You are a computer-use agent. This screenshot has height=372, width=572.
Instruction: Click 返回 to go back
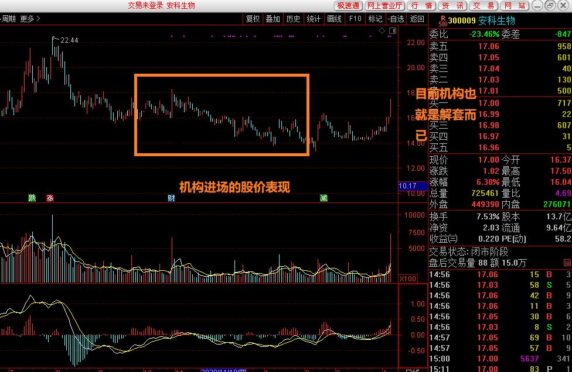coord(417,19)
